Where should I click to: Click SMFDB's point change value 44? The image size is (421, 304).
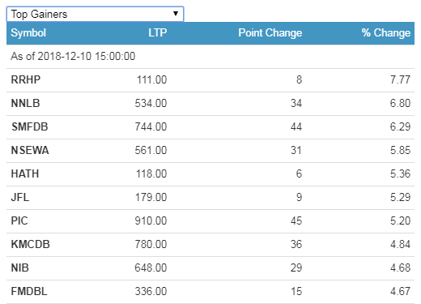point(296,127)
